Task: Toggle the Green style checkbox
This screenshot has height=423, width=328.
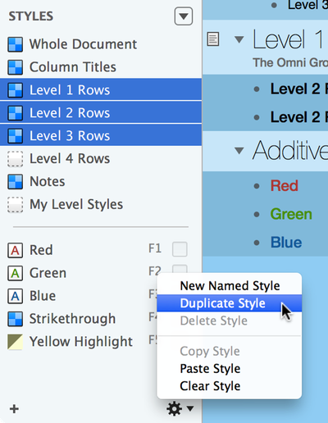Action: 180,269
